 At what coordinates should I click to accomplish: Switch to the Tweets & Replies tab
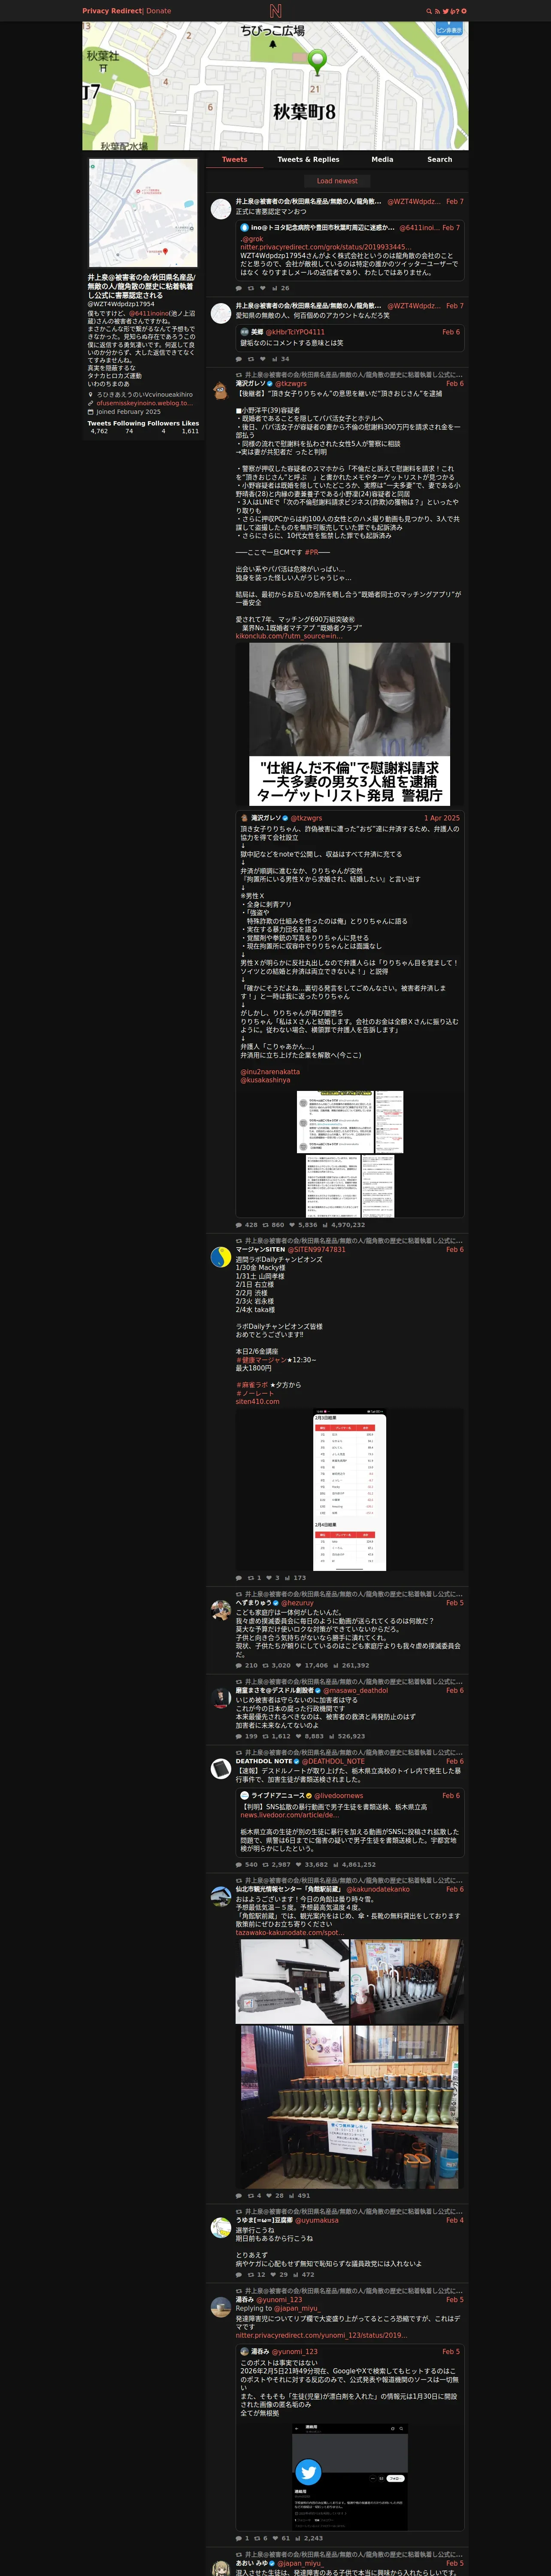pos(308,160)
